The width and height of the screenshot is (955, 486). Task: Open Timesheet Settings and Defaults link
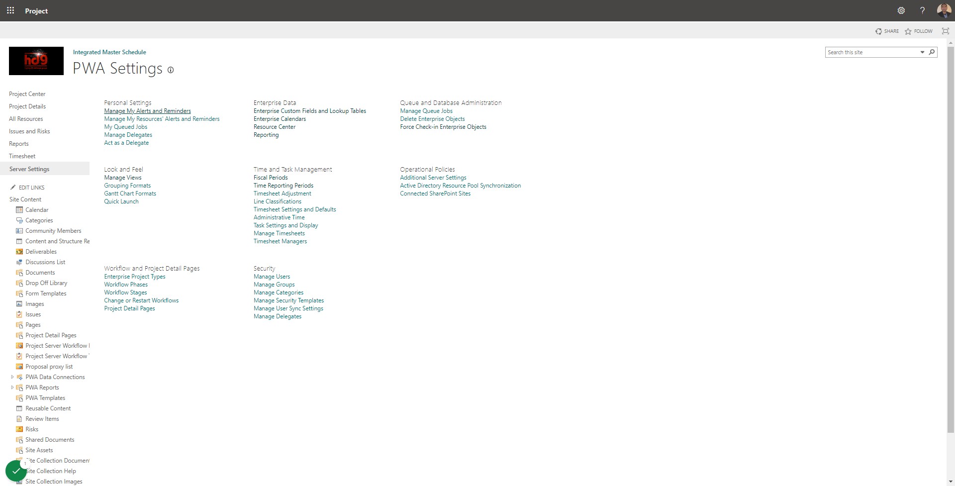pos(294,209)
